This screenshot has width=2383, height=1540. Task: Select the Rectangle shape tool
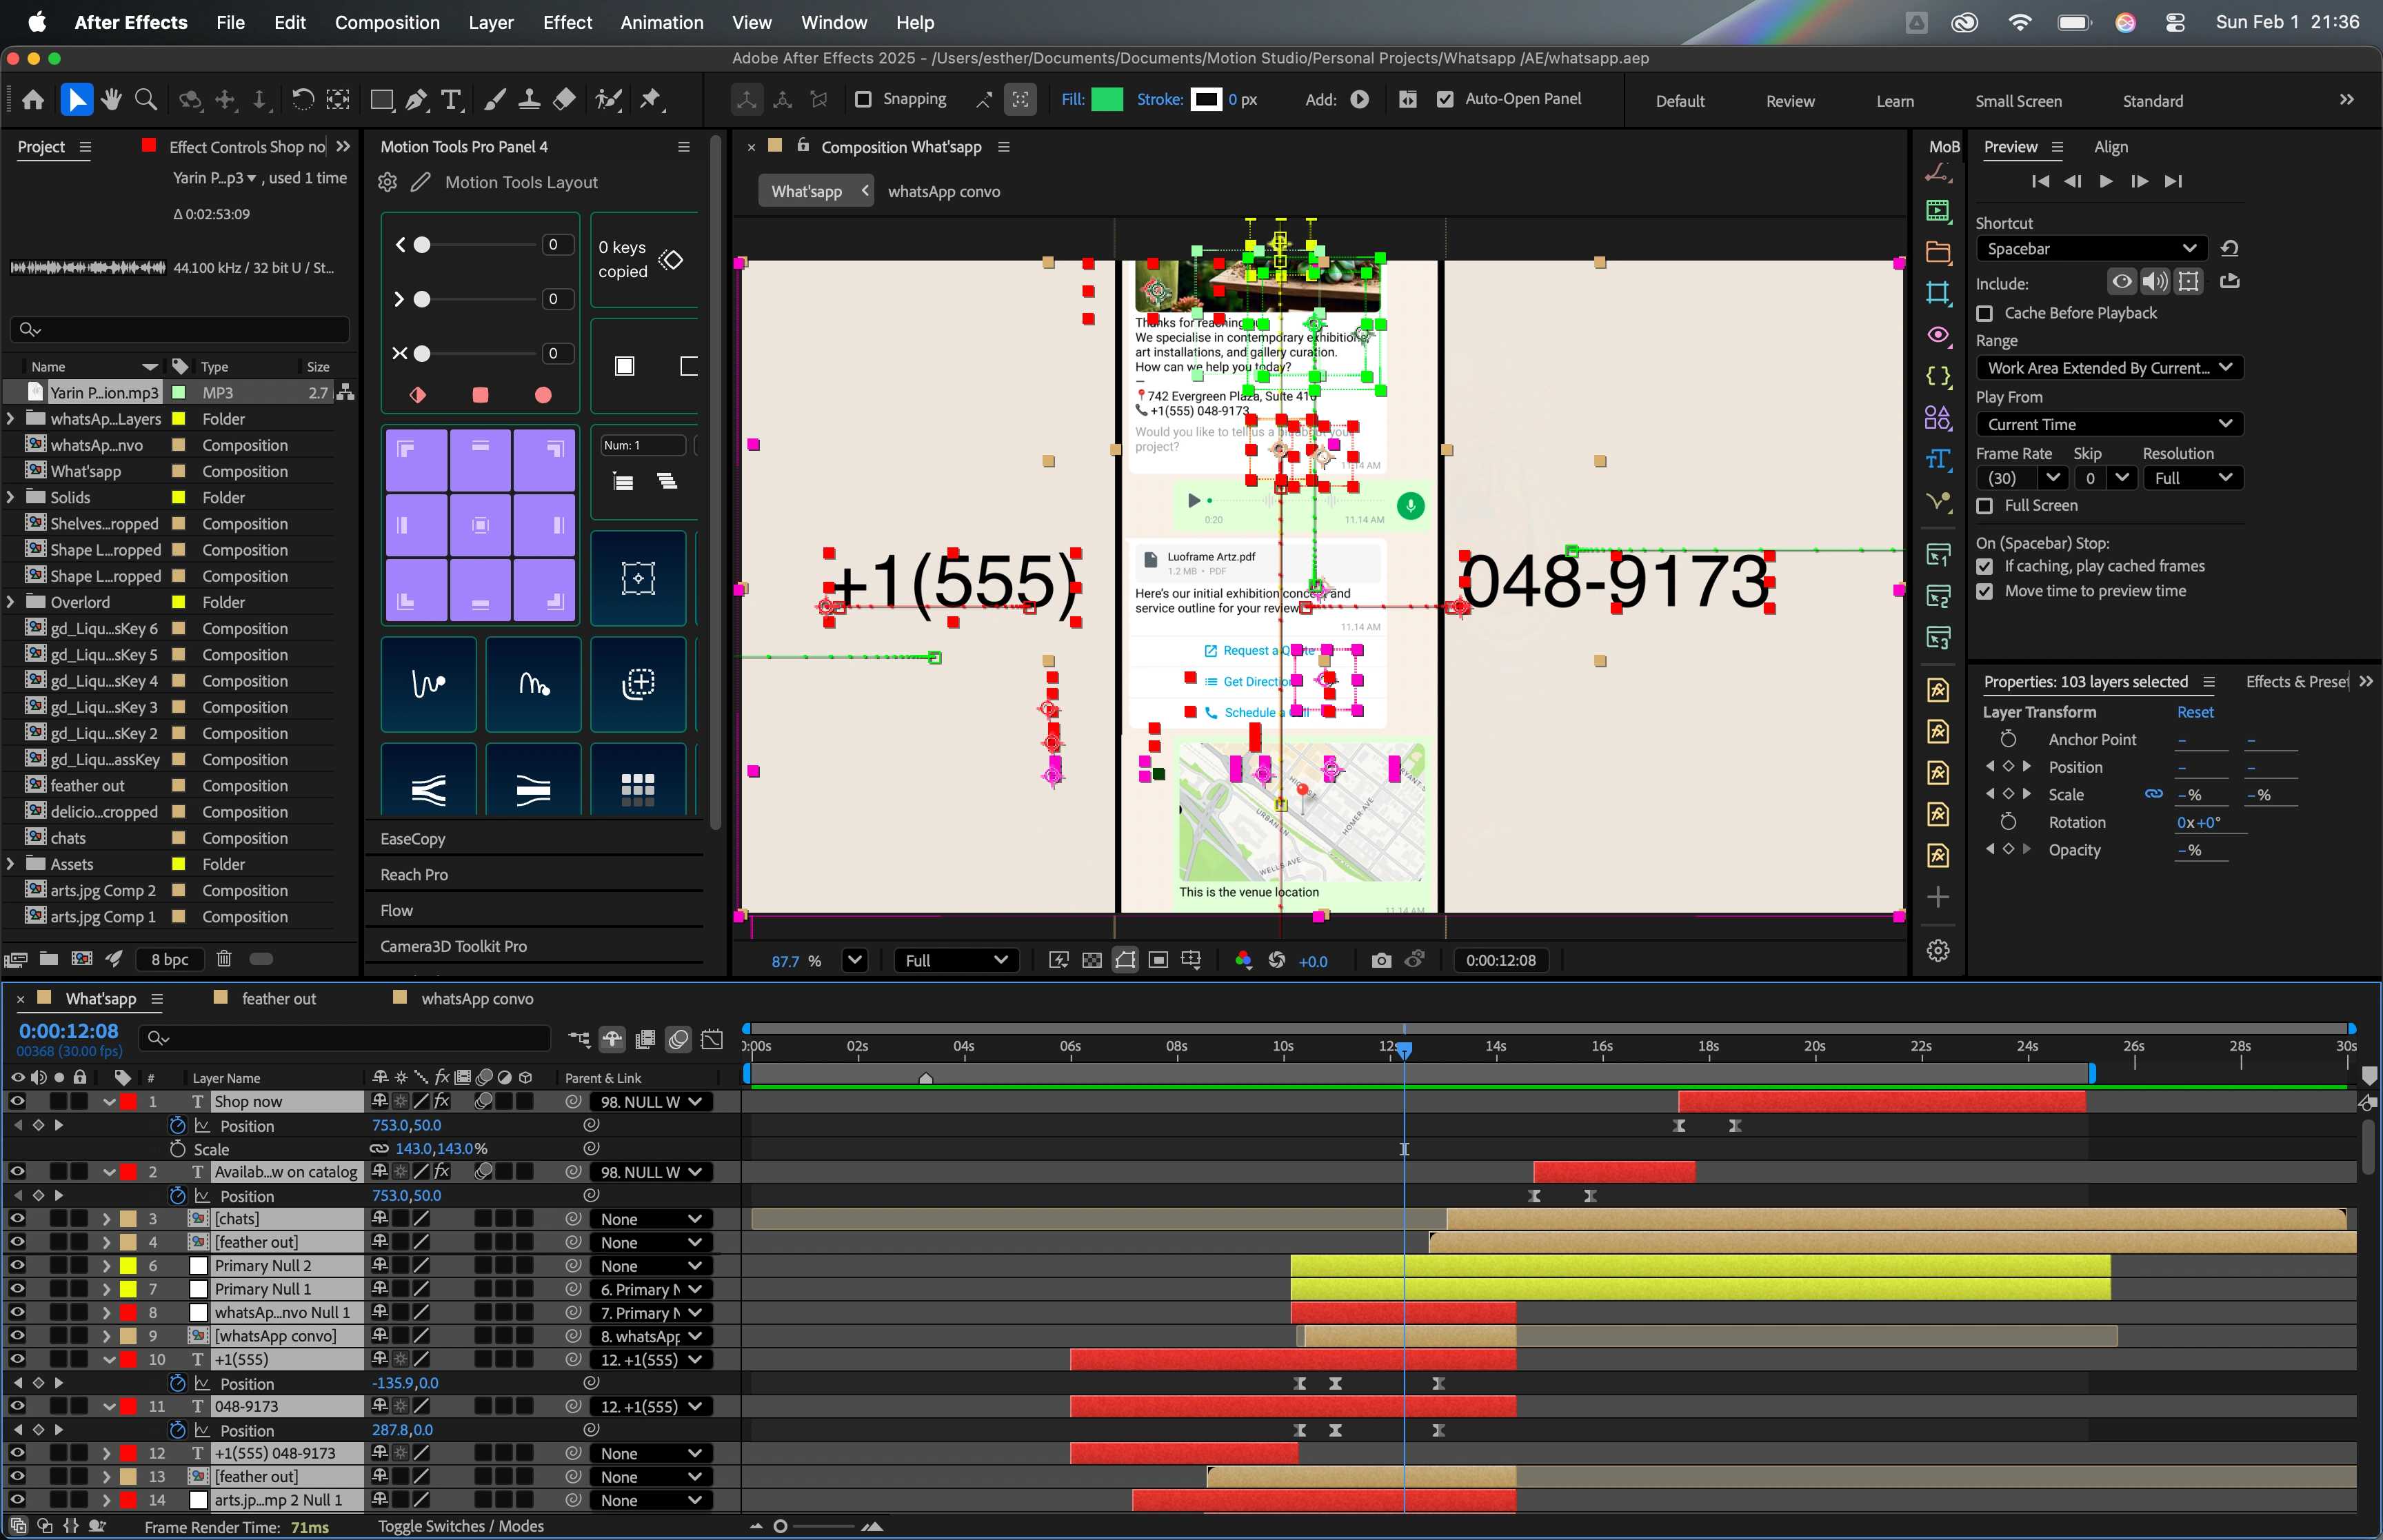[381, 99]
